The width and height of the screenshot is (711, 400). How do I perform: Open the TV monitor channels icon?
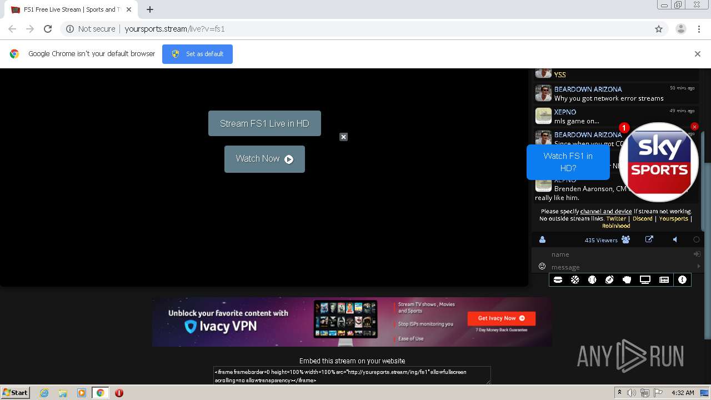point(645,280)
